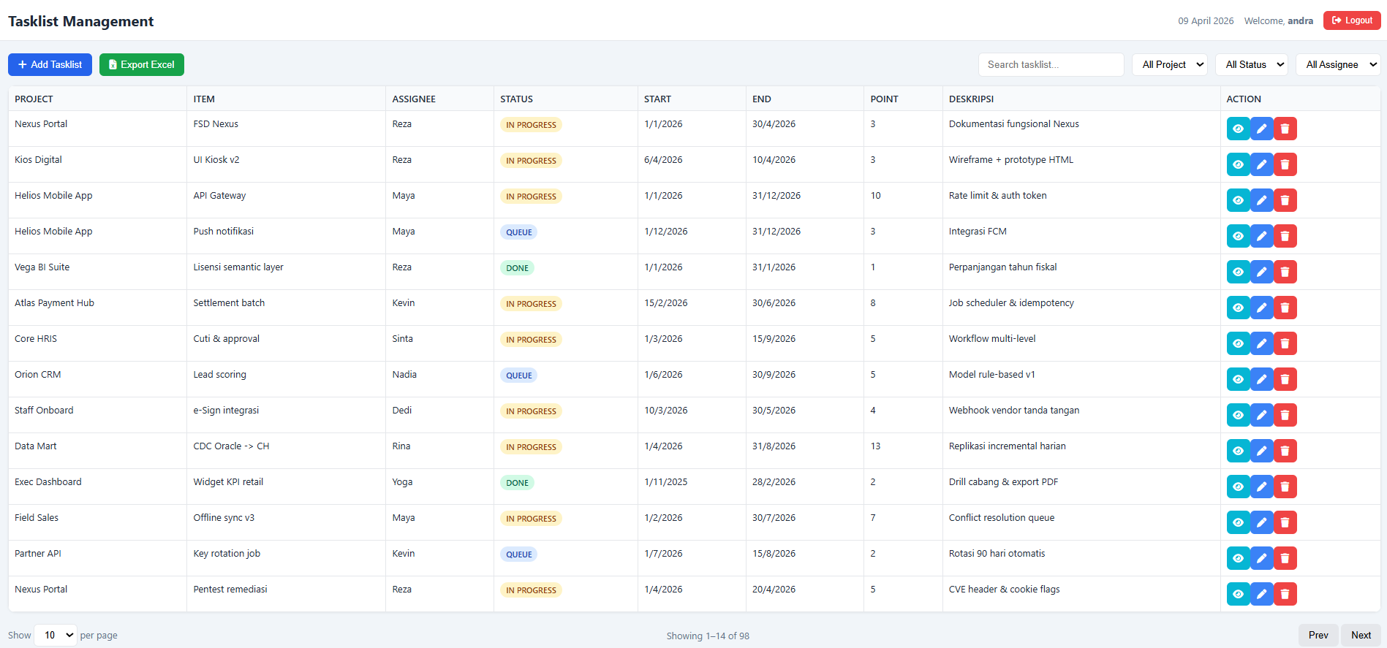Delete the FSD Nexus tasklist
The width and height of the screenshot is (1387, 648).
[1285, 129]
